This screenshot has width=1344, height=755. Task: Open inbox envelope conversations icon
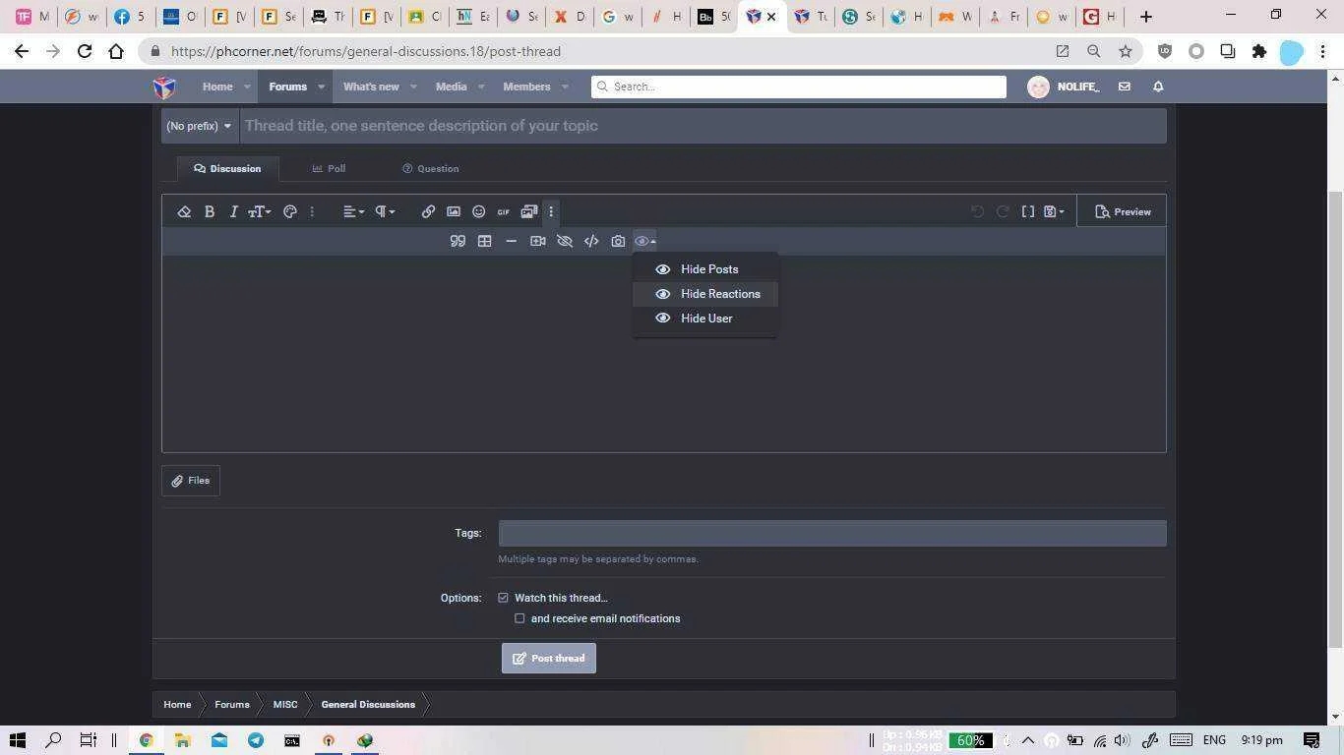coord(1124,87)
